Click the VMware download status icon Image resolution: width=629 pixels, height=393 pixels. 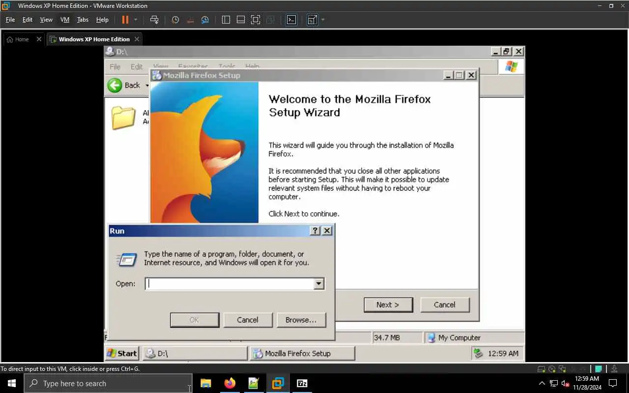(614, 369)
